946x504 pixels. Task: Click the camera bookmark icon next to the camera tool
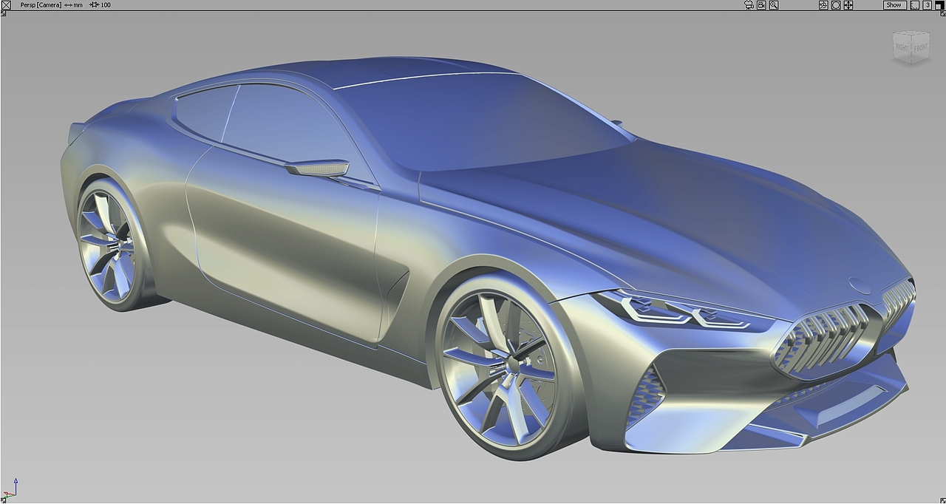click(760, 4)
